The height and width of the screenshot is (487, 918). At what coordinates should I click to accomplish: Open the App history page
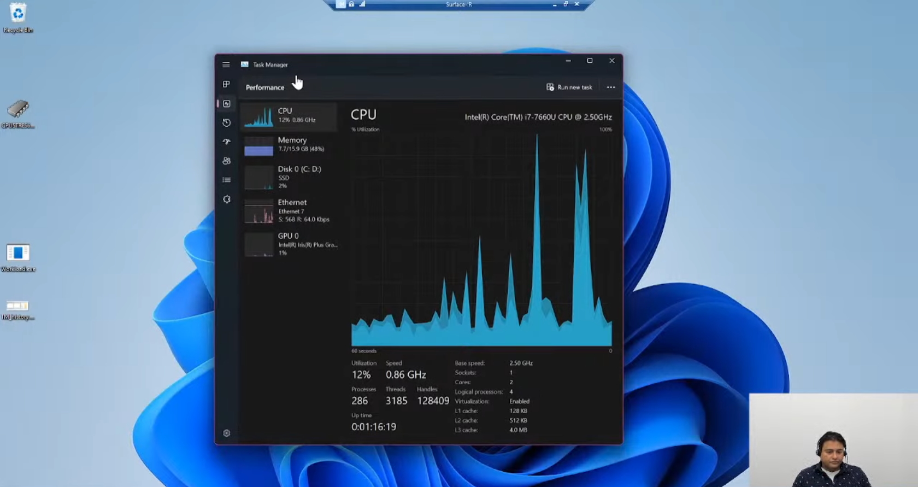[227, 123]
